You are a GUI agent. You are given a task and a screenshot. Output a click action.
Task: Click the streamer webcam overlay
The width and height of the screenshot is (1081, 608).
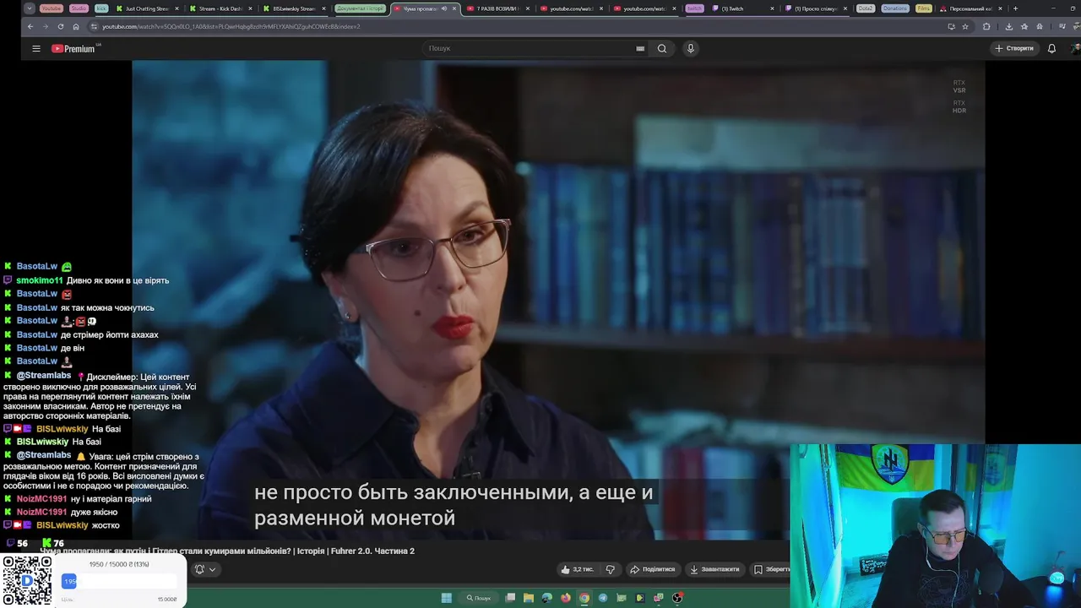(x=935, y=525)
